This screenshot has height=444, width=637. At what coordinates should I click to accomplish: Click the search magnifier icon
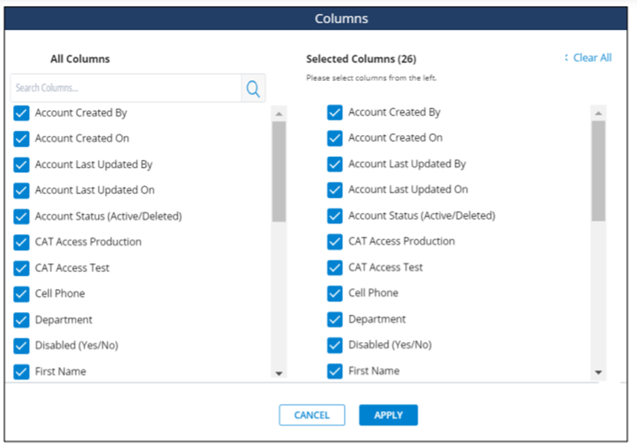[x=252, y=88]
